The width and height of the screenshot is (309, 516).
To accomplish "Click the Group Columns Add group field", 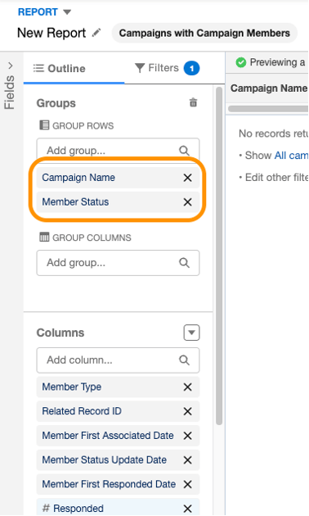I will click(x=118, y=263).
